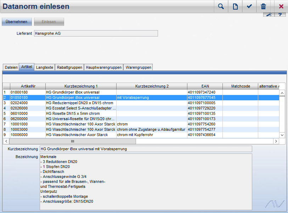Open the Langtexte tab
The height and width of the screenshot is (213, 288).
point(45,67)
